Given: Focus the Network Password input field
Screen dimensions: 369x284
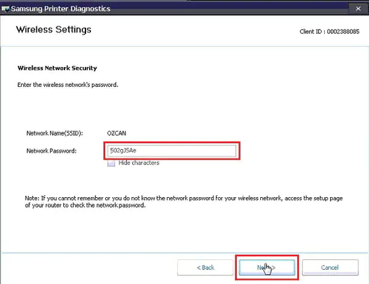Looking at the screenshot, I should coord(171,152).
